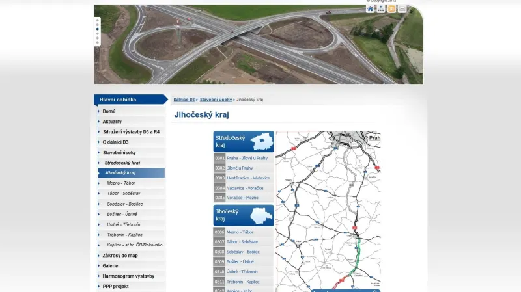The height and width of the screenshot is (292, 521).
Task: Click Tábor - Soběslav in sidebar submenu
Action: [124, 193]
